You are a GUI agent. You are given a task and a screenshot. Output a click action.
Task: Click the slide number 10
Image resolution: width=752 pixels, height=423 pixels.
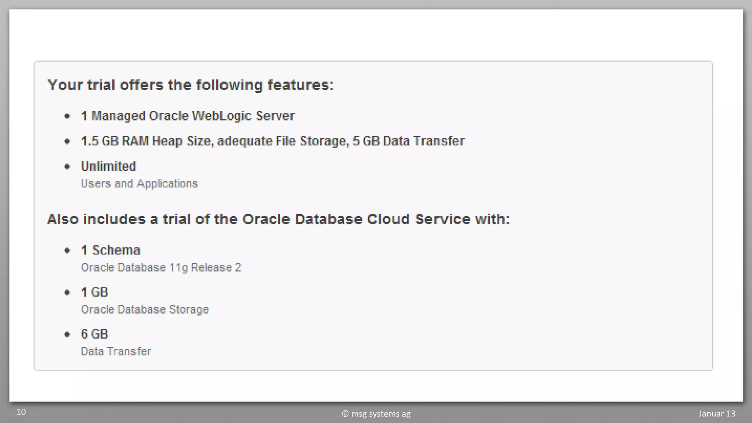(21, 412)
